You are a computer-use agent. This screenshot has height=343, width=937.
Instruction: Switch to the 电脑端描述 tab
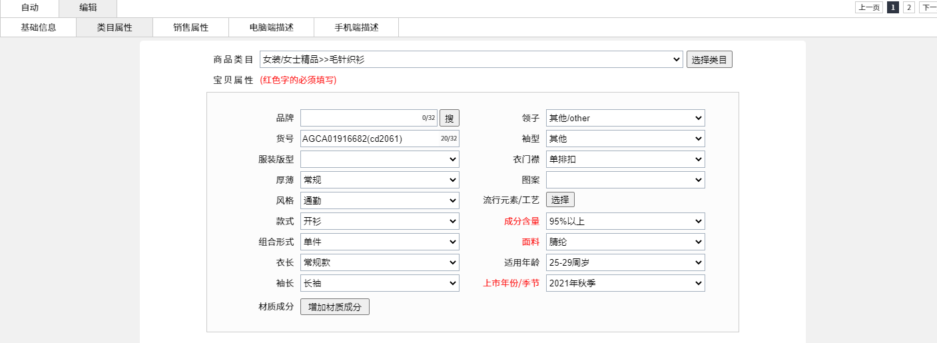point(271,28)
